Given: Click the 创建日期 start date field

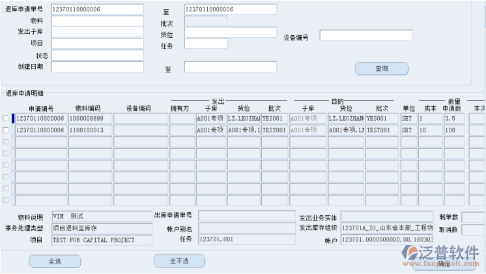Looking at the screenshot, I should coord(97,67).
